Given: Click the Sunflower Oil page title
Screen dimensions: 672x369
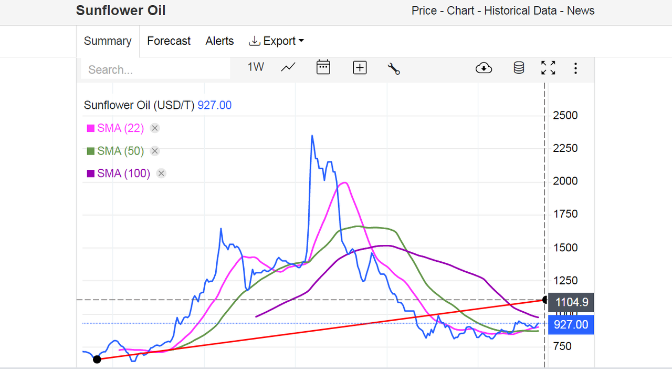Looking at the screenshot, I should [x=121, y=11].
